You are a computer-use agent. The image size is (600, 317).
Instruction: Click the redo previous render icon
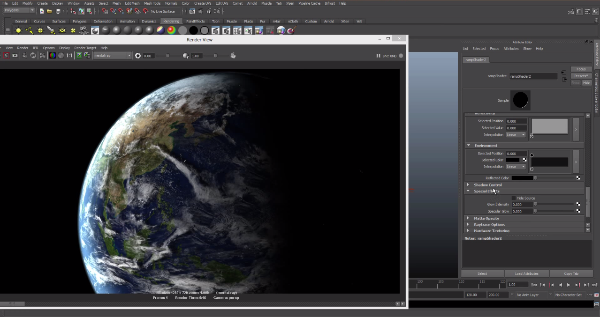pos(6,56)
